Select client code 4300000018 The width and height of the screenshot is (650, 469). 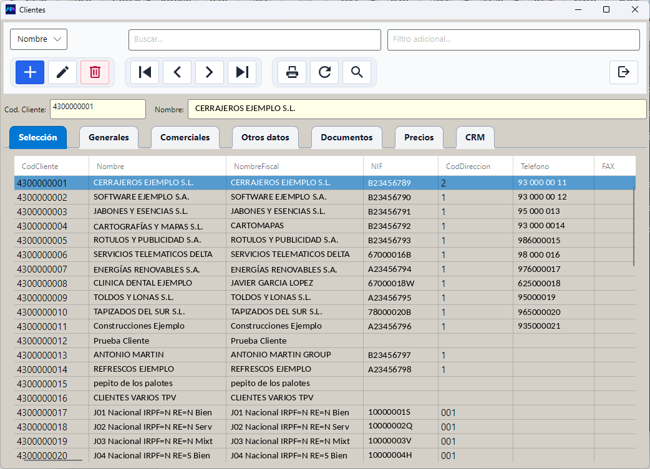(x=42, y=427)
